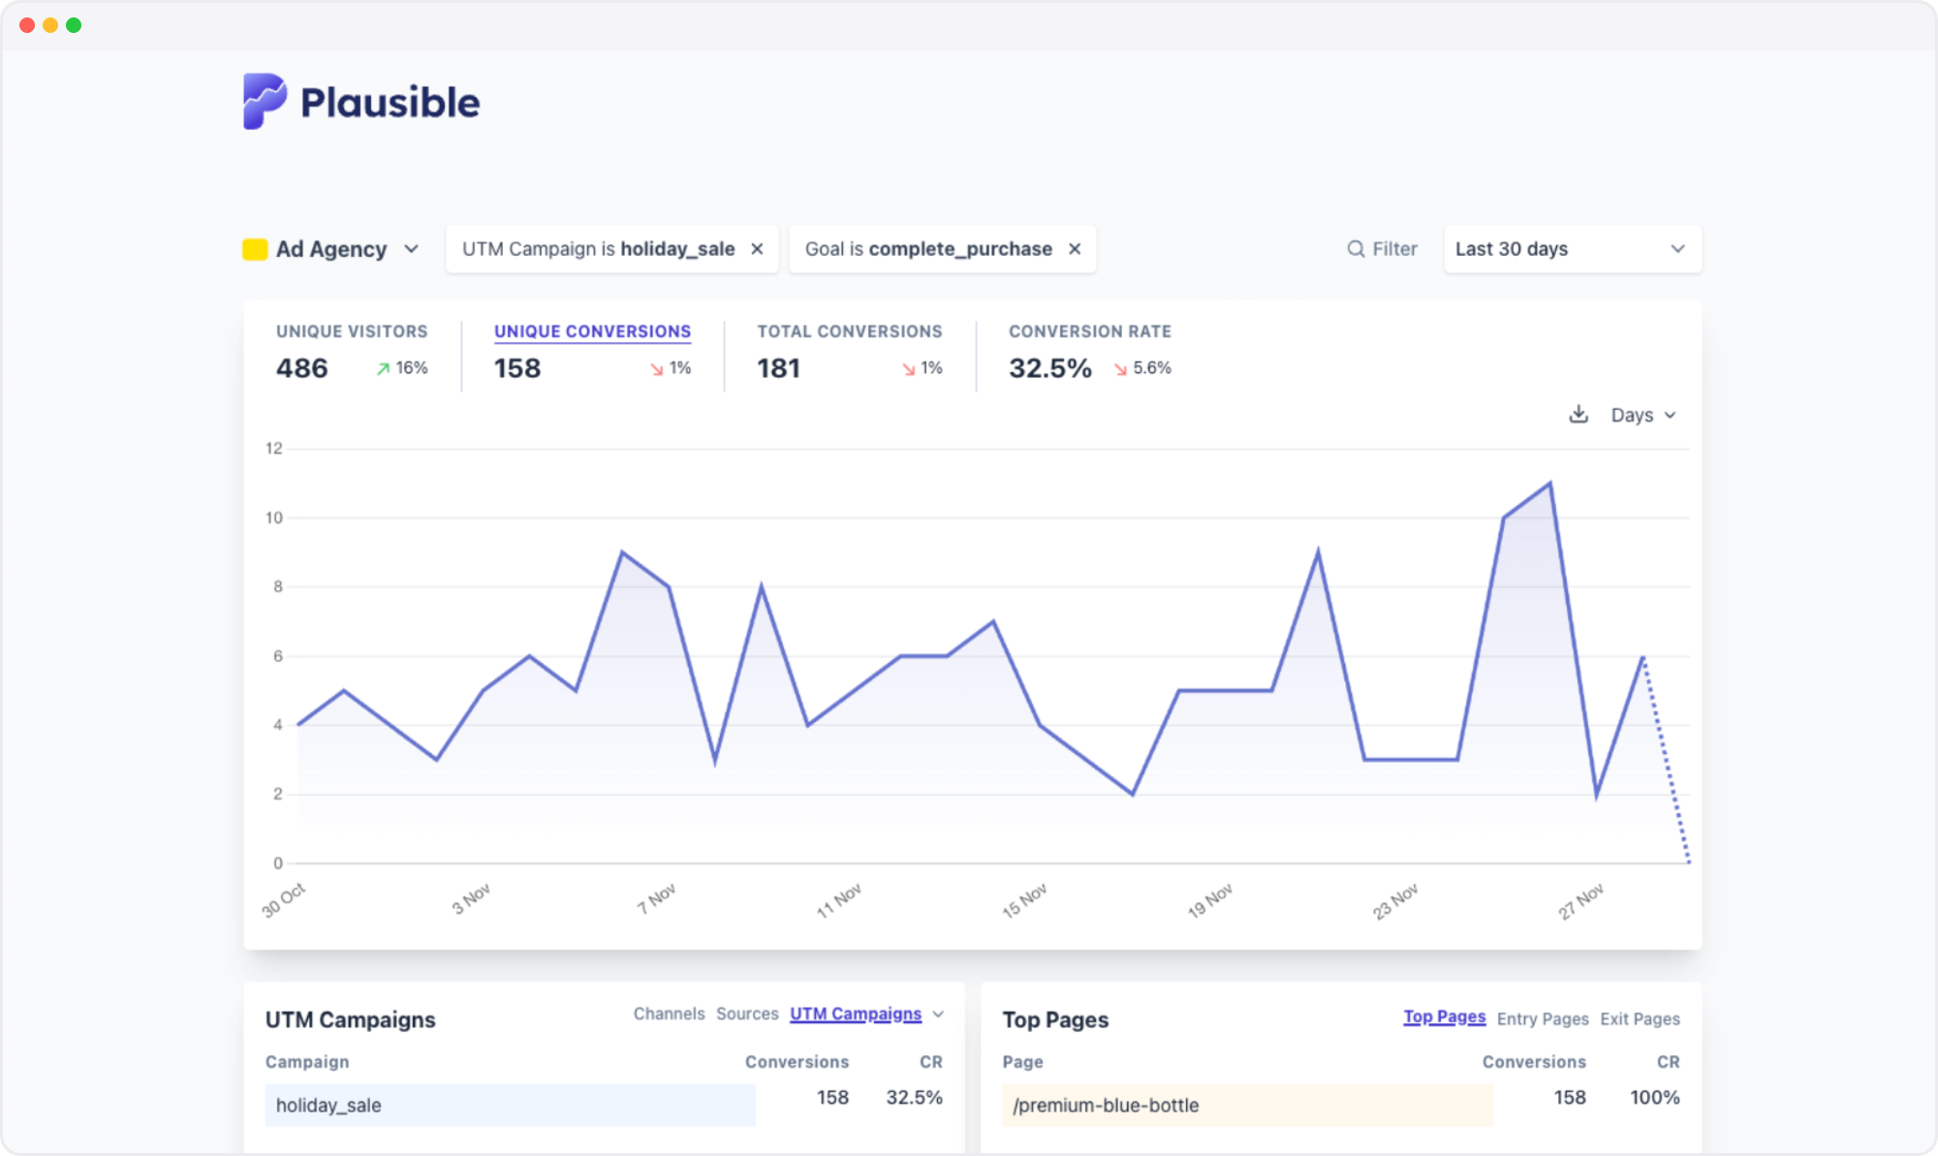The height and width of the screenshot is (1156, 1938).
Task: Click the yellow Ad Agency site favicon
Action: (x=255, y=249)
